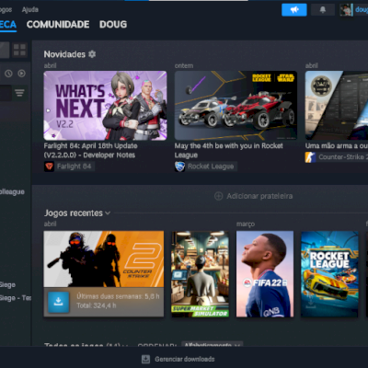Screen dimensions: 368x368
Task: Click Últimas duas semanas: 5,8 h text
Action: pyautogui.click(x=118, y=296)
